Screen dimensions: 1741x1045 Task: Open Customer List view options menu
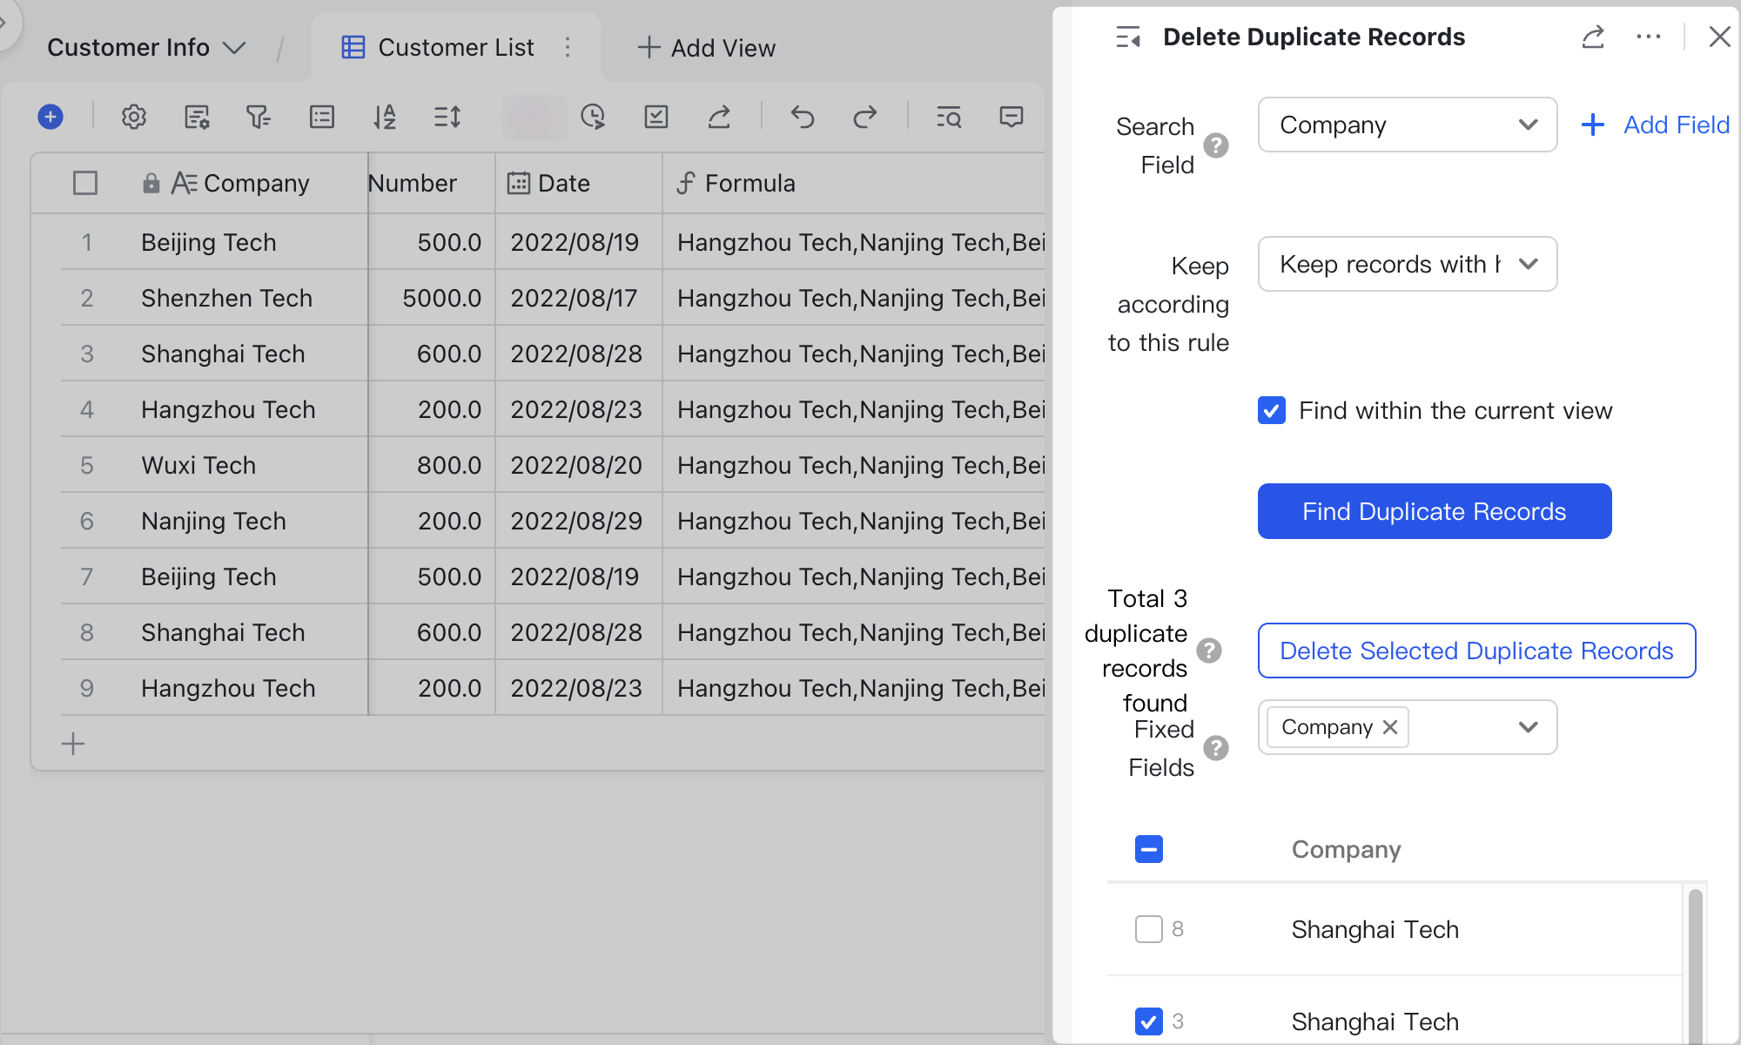coord(568,47)
